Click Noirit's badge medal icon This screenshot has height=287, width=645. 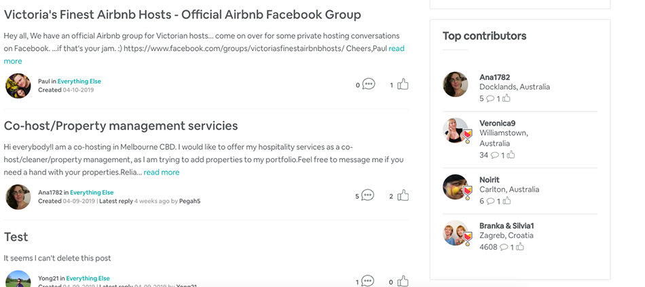tap(467, 193)
